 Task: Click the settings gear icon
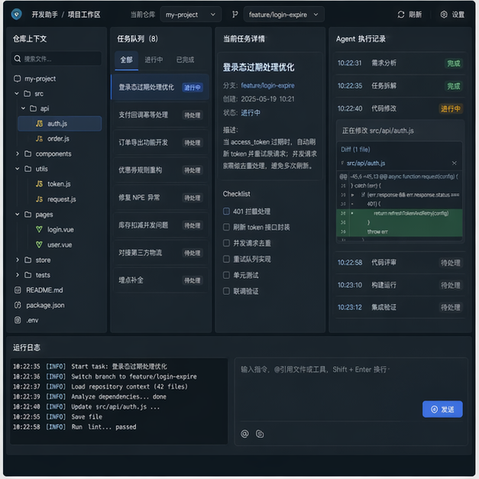point(444,15)
